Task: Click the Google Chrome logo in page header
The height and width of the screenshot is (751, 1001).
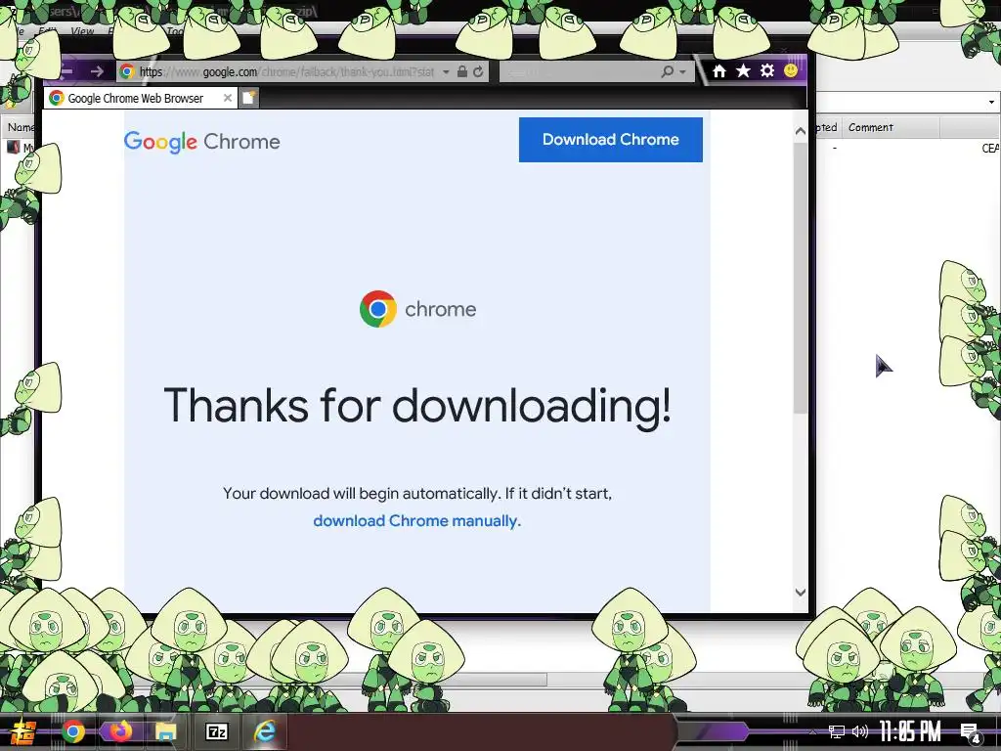Action: click(201, 142)
